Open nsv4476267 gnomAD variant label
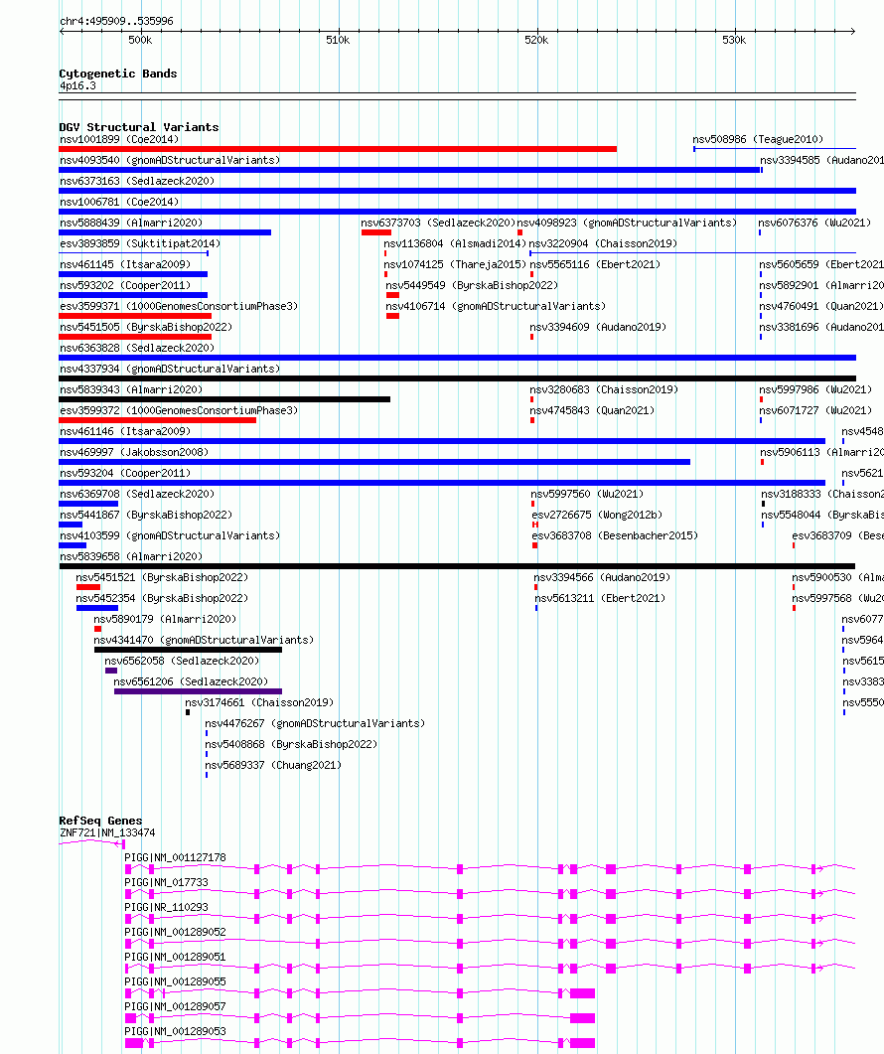The image size is (884, 1054). 315,722
